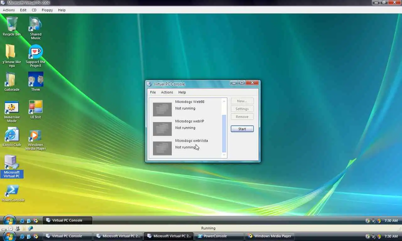
Task: Switch to the Windows Media Player taskbar button
Action: point(270,236)
